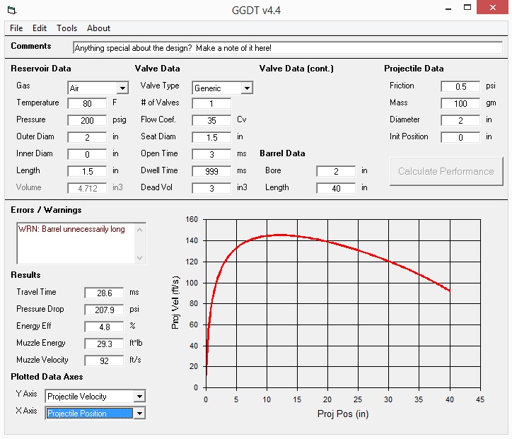
Task: Minimize the GGDT window
Action: 449,9
